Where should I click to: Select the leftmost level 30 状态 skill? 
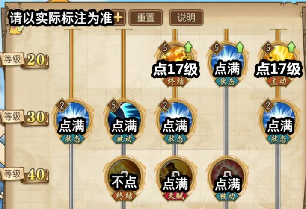click(x=72, y=121)
